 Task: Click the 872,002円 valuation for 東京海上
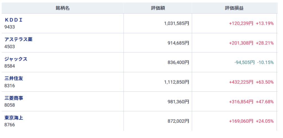click(178, 121)
